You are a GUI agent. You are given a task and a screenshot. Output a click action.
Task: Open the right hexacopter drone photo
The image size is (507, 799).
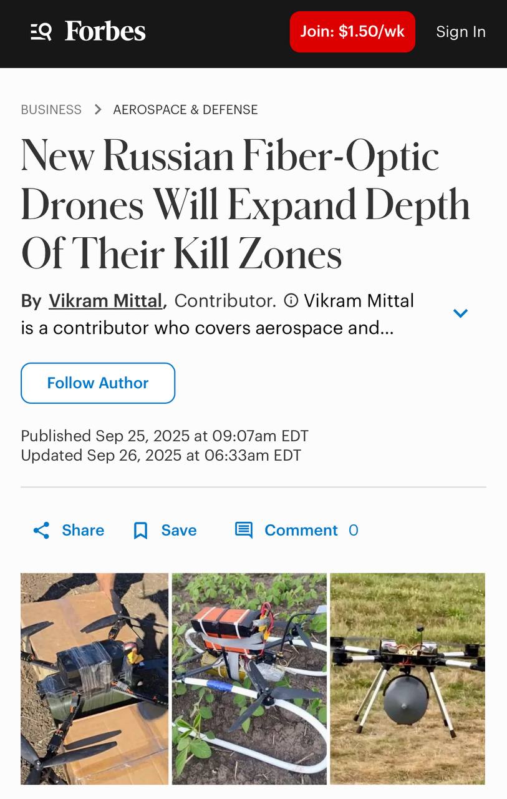pyautogui.click(x=407, y=679)
